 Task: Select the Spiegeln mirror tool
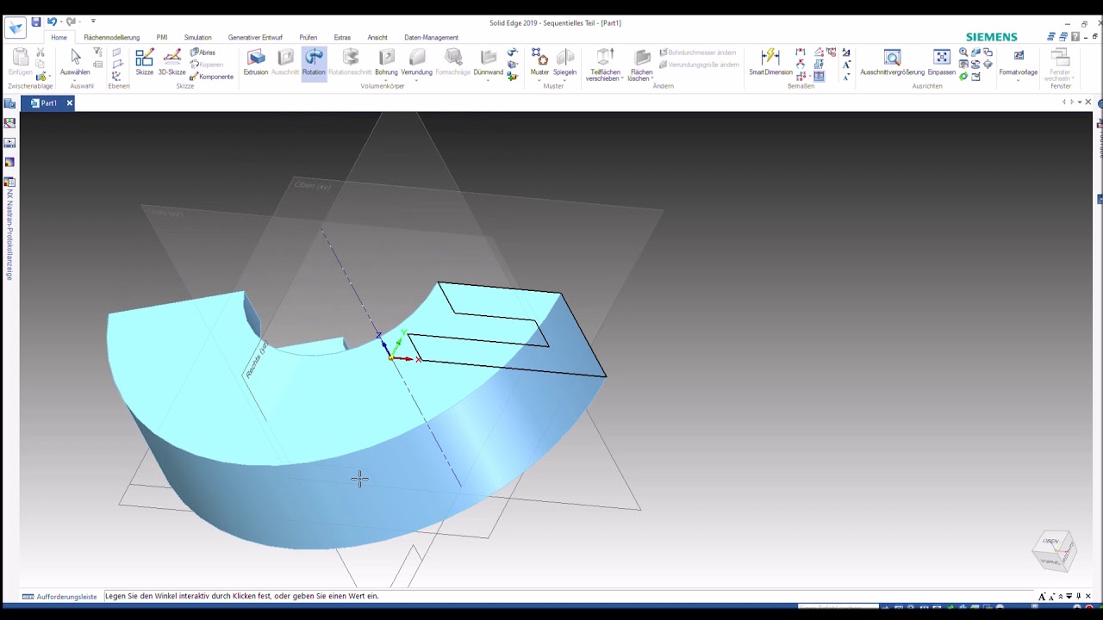pyautogui.click(x=564, y=62)
